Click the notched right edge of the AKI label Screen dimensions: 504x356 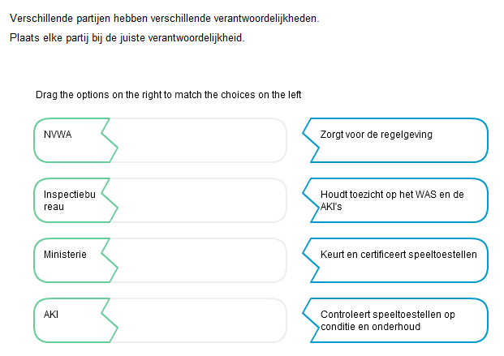coord(110,320)
